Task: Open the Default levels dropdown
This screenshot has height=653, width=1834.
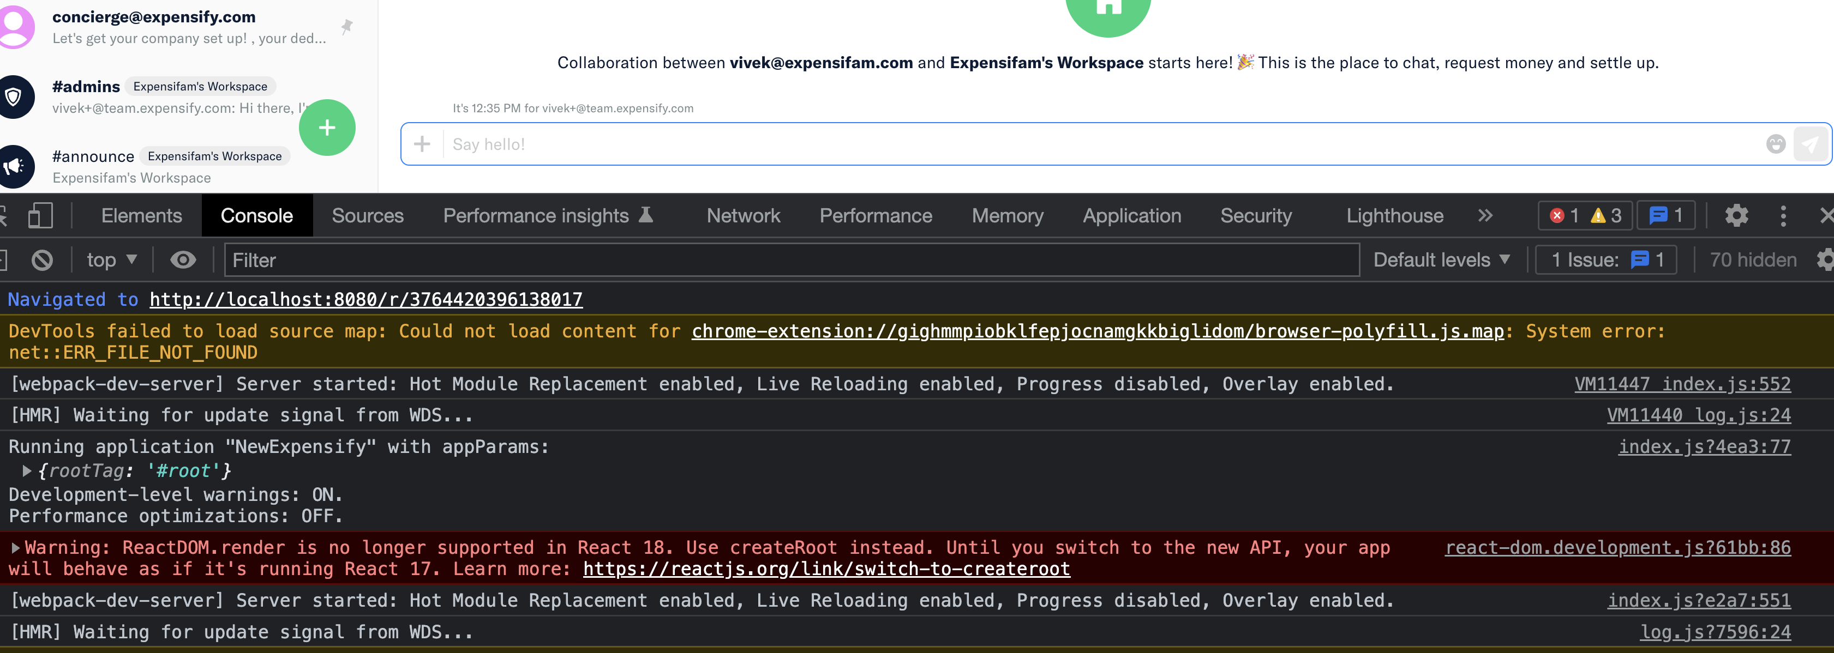Action: (1441, 261)
